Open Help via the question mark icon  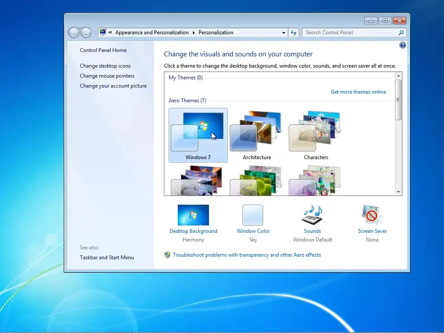click(402, 45)
